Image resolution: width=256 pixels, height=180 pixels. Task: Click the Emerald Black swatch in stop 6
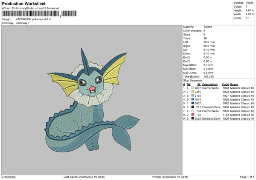(193, 107)
